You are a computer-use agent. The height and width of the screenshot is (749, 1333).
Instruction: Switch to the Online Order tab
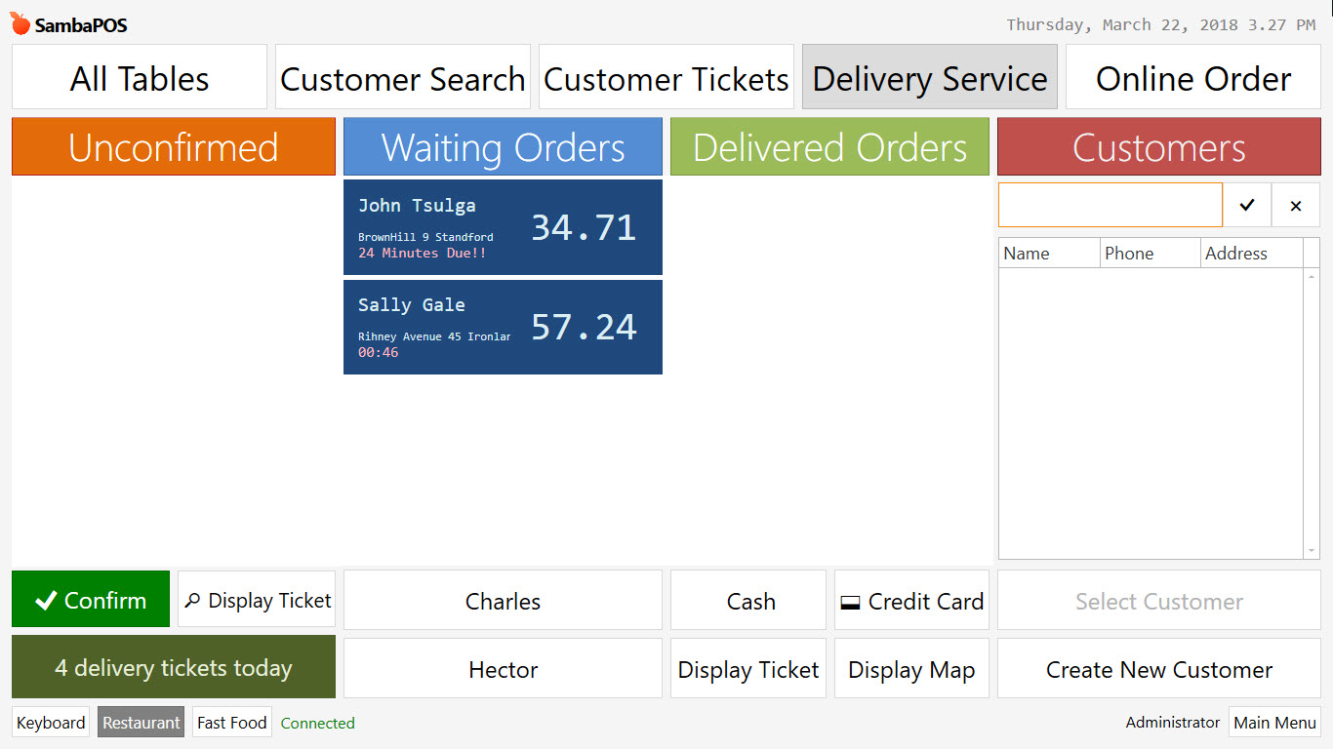click(1192, 77)
